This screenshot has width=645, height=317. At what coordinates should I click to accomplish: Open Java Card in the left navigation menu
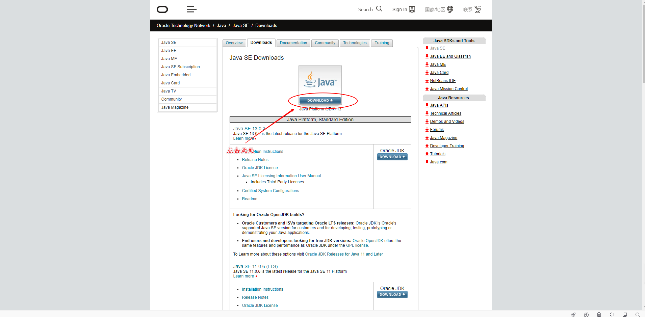(x=187, y=83)
